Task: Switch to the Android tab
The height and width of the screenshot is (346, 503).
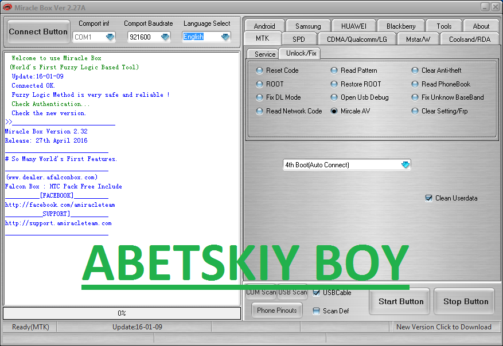Action: [264, 26]
